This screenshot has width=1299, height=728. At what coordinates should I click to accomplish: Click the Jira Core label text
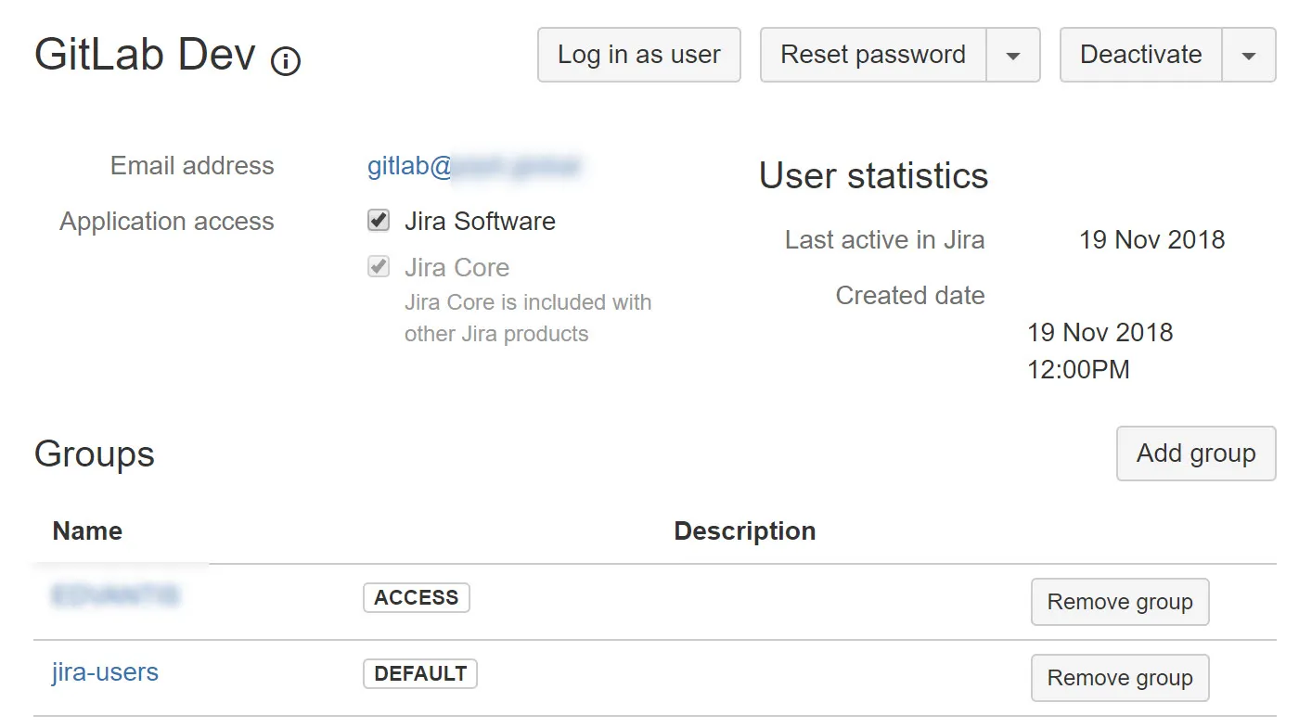[x=457, y=267]
